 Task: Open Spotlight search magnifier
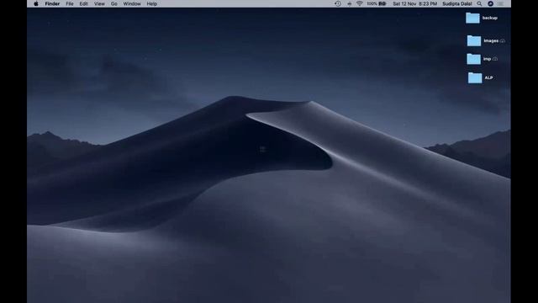click(480, 3)
